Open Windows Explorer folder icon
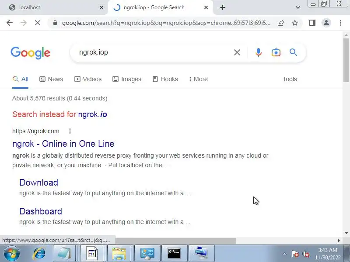Screen dimensions: 350x262 (119, 254)
